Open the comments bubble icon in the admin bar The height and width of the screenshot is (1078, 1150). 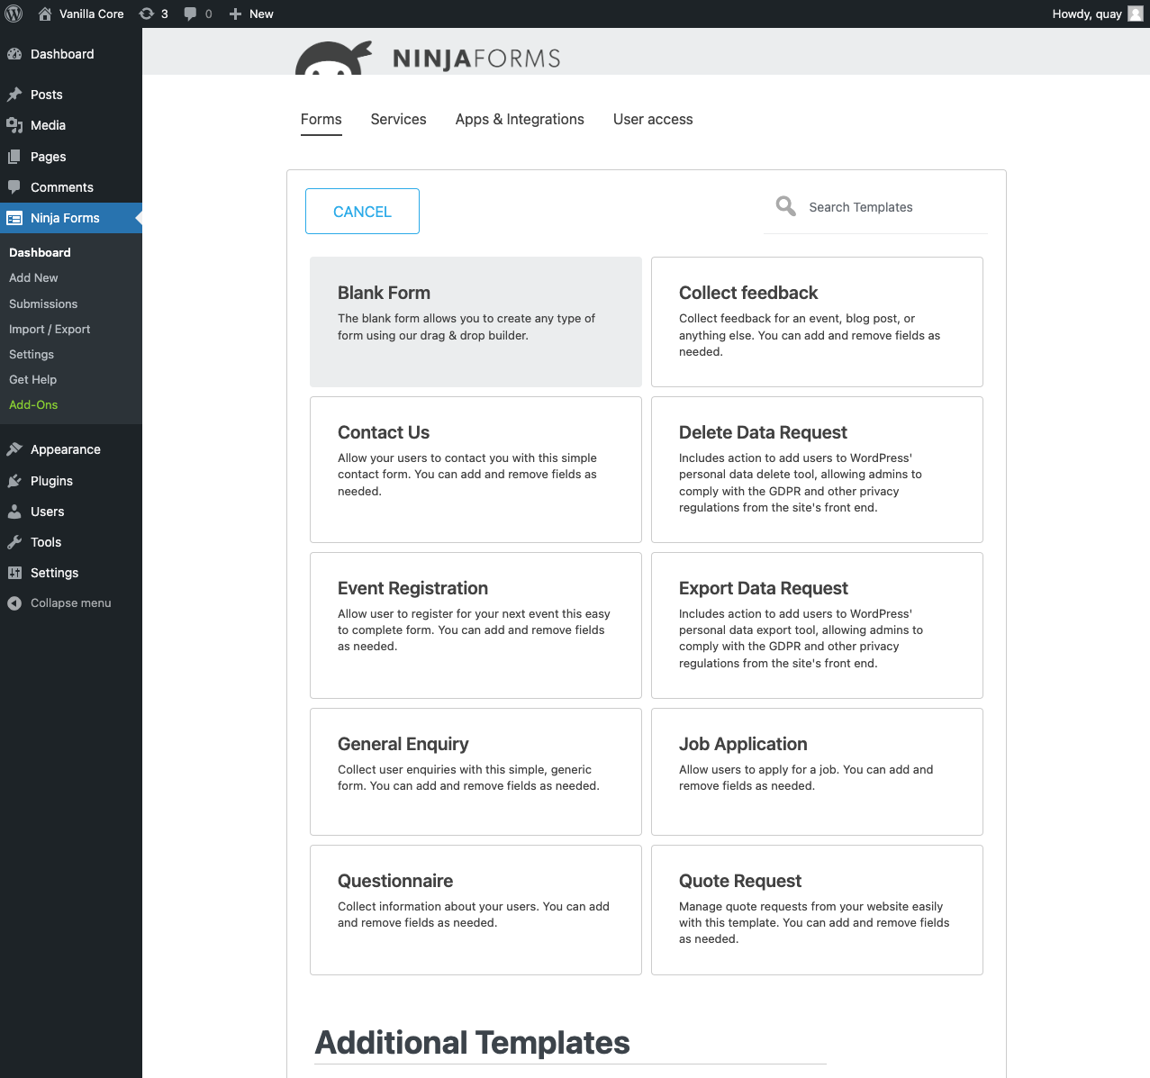(x=190, y=14)
